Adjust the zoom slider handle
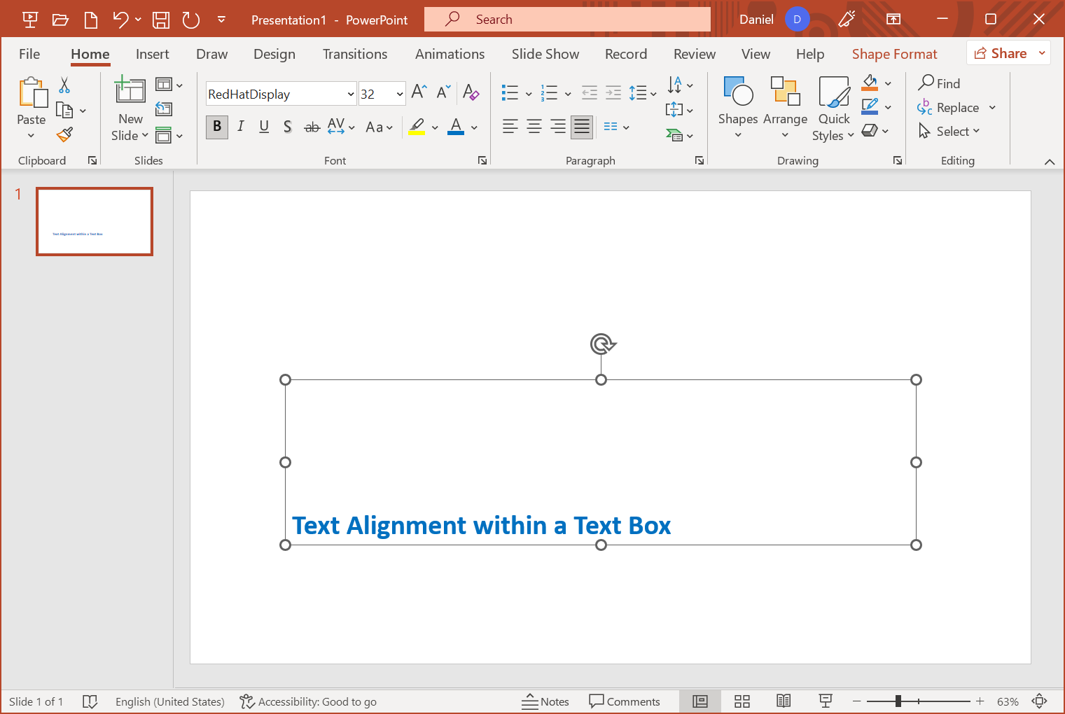 tap(898, 701)
